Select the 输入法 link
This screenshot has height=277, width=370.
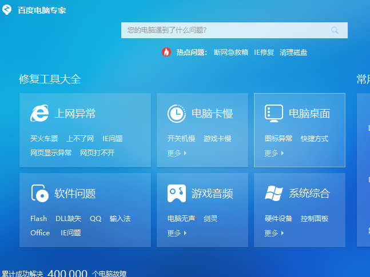click(x=120, y=219)
